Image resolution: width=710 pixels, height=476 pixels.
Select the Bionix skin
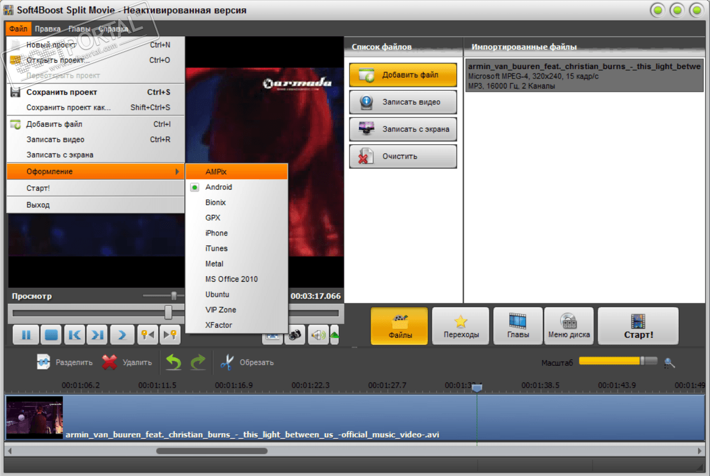point(236,203)
